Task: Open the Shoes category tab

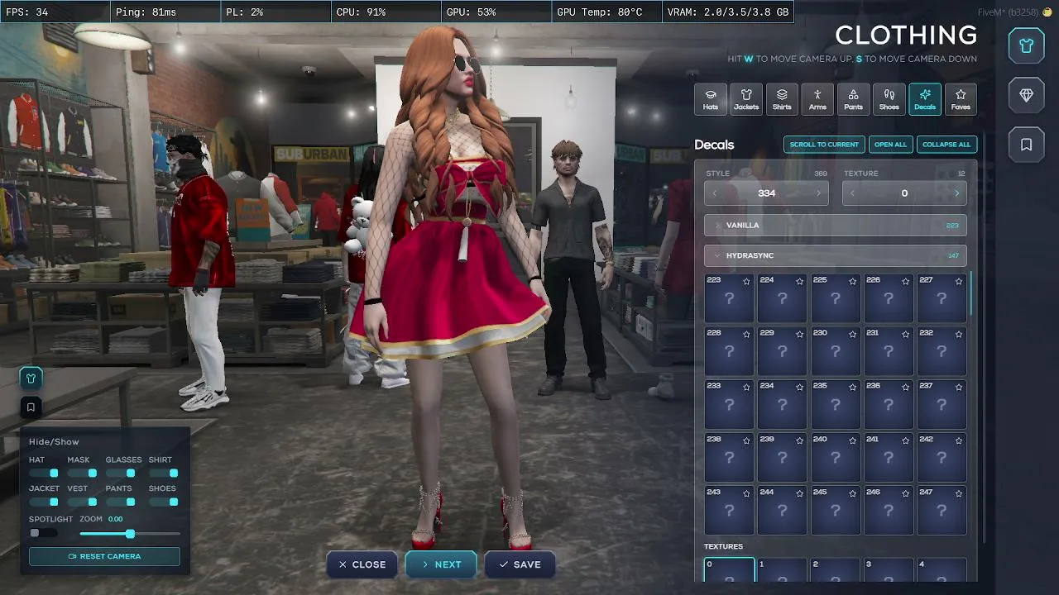Action: 889,99
